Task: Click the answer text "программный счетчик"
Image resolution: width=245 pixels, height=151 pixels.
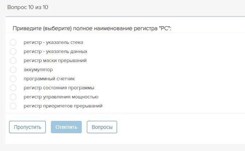Action: pyautogui.click(x=49, y=79)
